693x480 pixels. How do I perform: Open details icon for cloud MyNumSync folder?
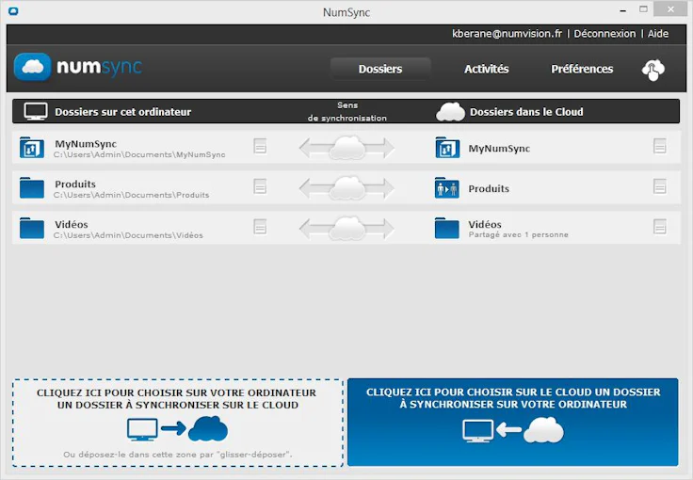tap(660, 146)
